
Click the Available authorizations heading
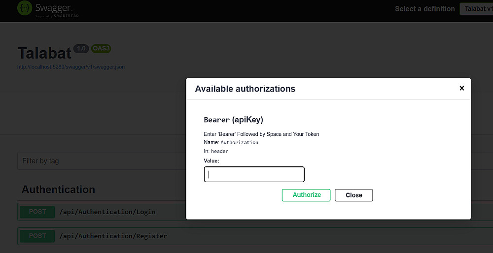(245, 89)
